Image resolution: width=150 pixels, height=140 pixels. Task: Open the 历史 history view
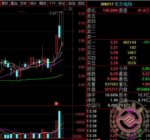[24, 3]
